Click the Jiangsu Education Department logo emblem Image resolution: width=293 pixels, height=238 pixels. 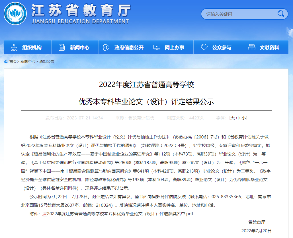pyautogui.click(x=15, y=14)
